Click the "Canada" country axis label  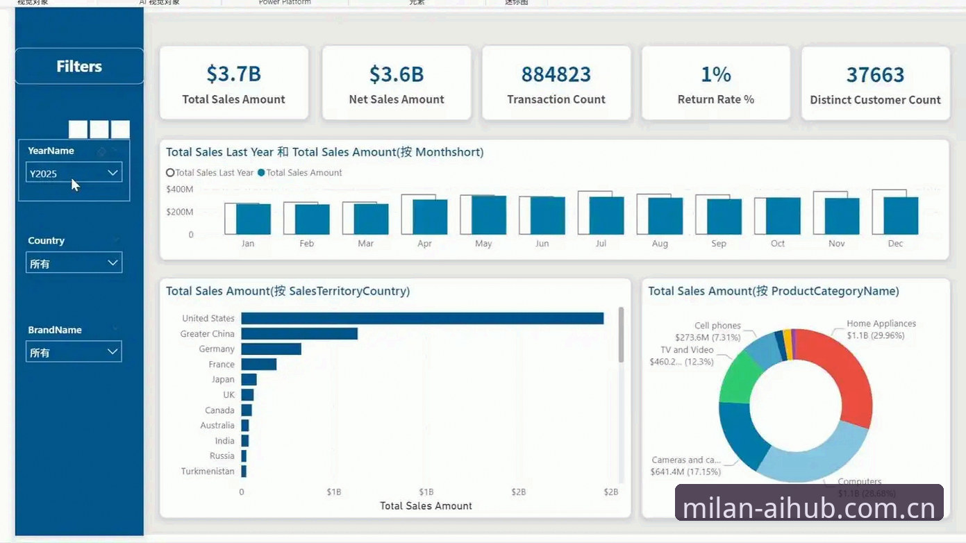coord(219,410)
